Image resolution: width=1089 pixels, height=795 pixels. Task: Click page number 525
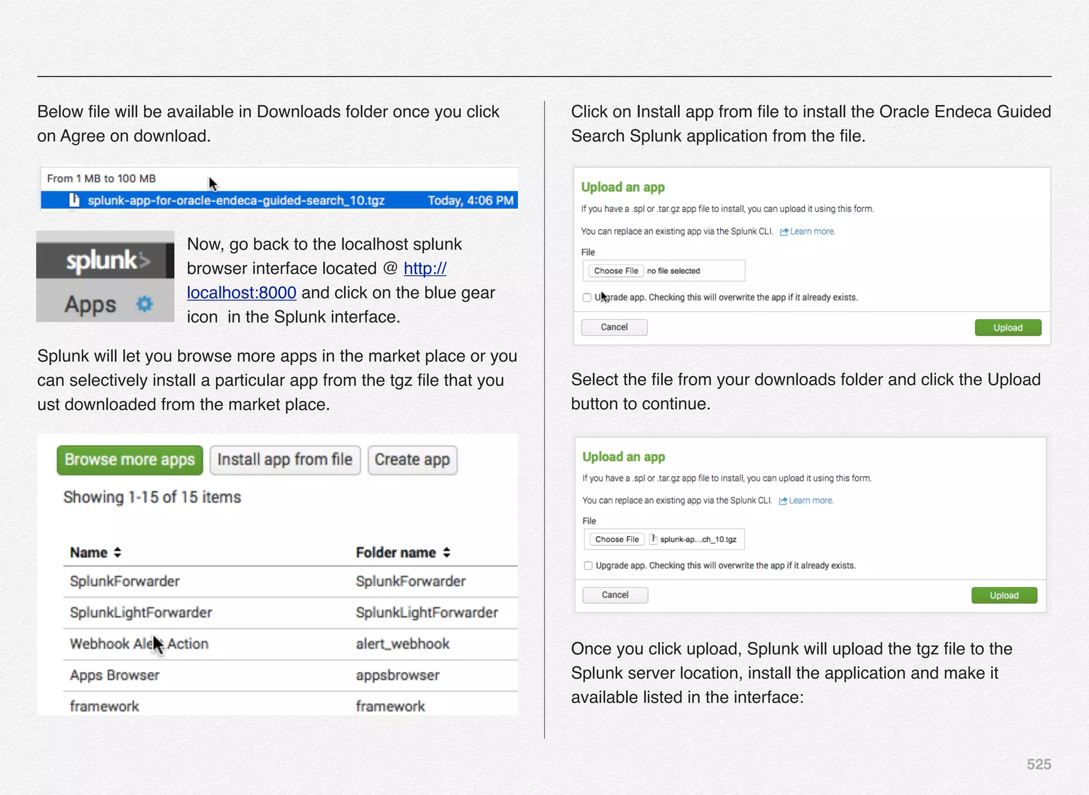point(1039,764)
